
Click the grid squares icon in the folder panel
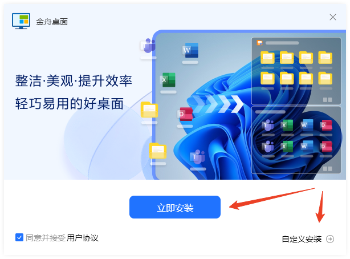(x=327, y=100)
